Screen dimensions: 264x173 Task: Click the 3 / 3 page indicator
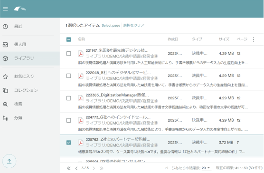point(85,168)
